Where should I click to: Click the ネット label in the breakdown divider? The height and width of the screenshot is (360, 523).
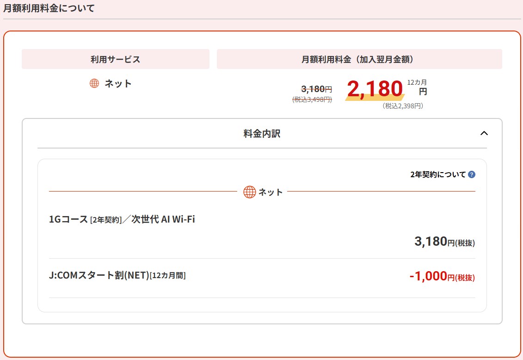point(271,192)
